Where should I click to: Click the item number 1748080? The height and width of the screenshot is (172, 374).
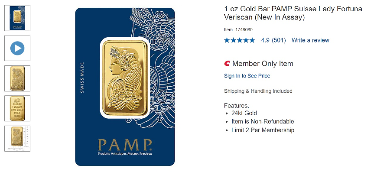click(244, 30)
